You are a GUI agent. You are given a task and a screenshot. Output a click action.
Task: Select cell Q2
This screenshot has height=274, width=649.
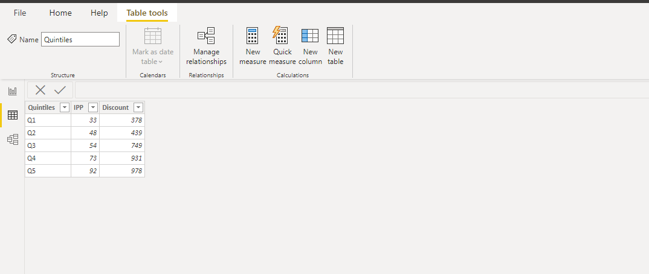48,133
